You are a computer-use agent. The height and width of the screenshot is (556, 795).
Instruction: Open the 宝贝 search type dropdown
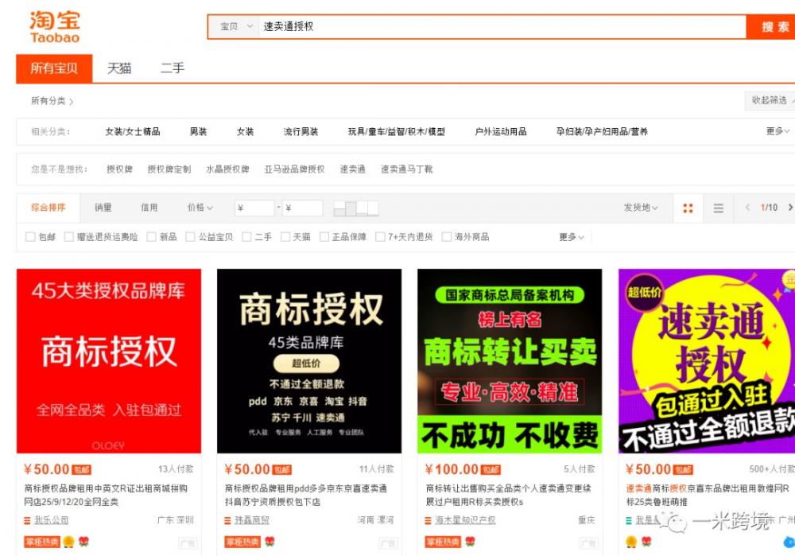click(x=235, y=27)
